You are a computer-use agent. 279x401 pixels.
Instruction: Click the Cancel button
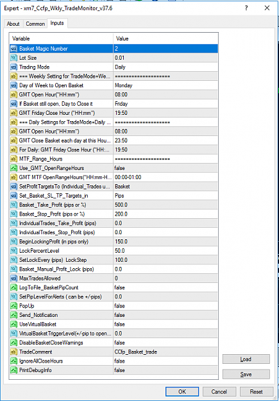(x=219, y=391)
